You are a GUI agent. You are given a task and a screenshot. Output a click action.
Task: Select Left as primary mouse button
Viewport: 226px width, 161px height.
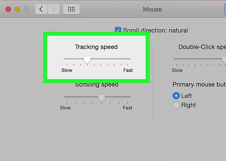(x=176, y=96)
